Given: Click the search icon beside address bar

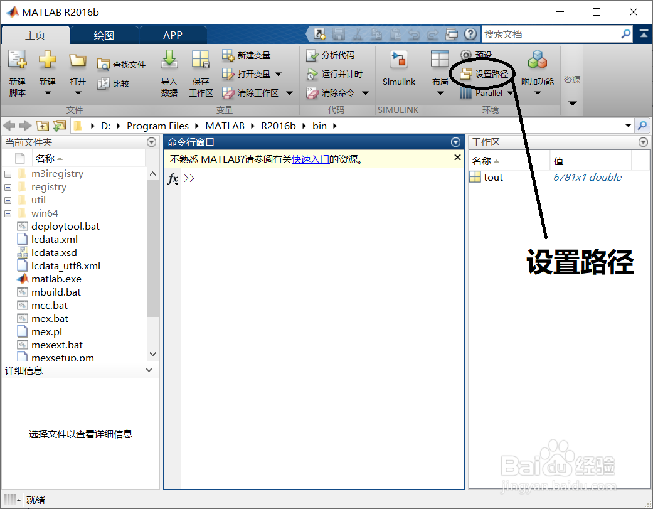Looking at the screenshot, I should (x=642, y=126).
